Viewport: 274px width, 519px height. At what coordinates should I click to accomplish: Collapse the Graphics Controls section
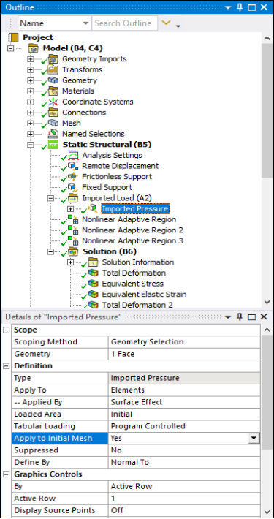pos(5,474)
